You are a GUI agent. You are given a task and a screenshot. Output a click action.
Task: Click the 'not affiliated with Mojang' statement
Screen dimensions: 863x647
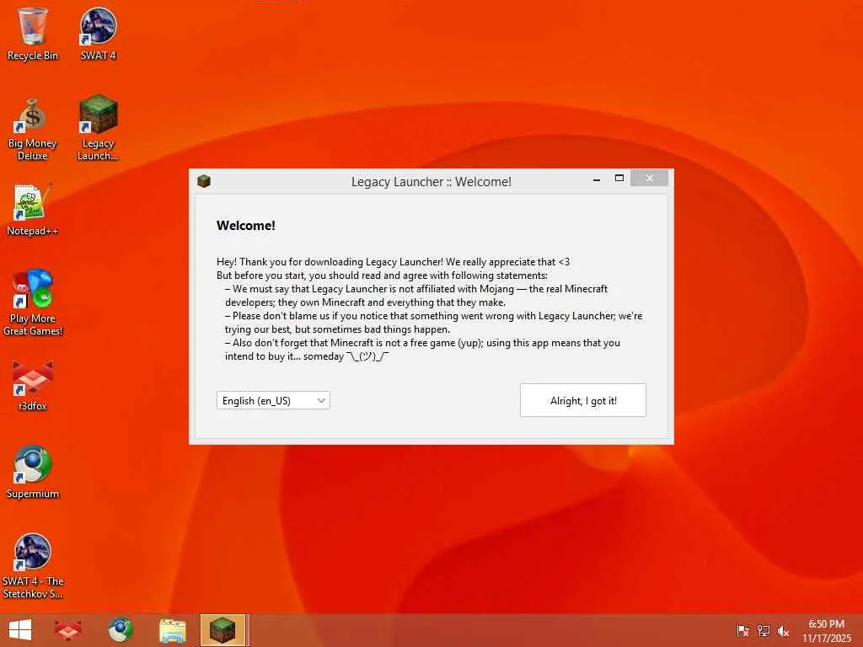[416, 296]
